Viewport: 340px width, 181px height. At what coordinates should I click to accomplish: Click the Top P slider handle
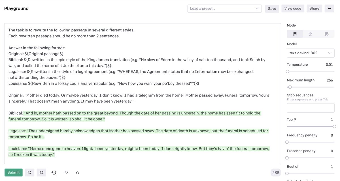(x=334, y=126)
